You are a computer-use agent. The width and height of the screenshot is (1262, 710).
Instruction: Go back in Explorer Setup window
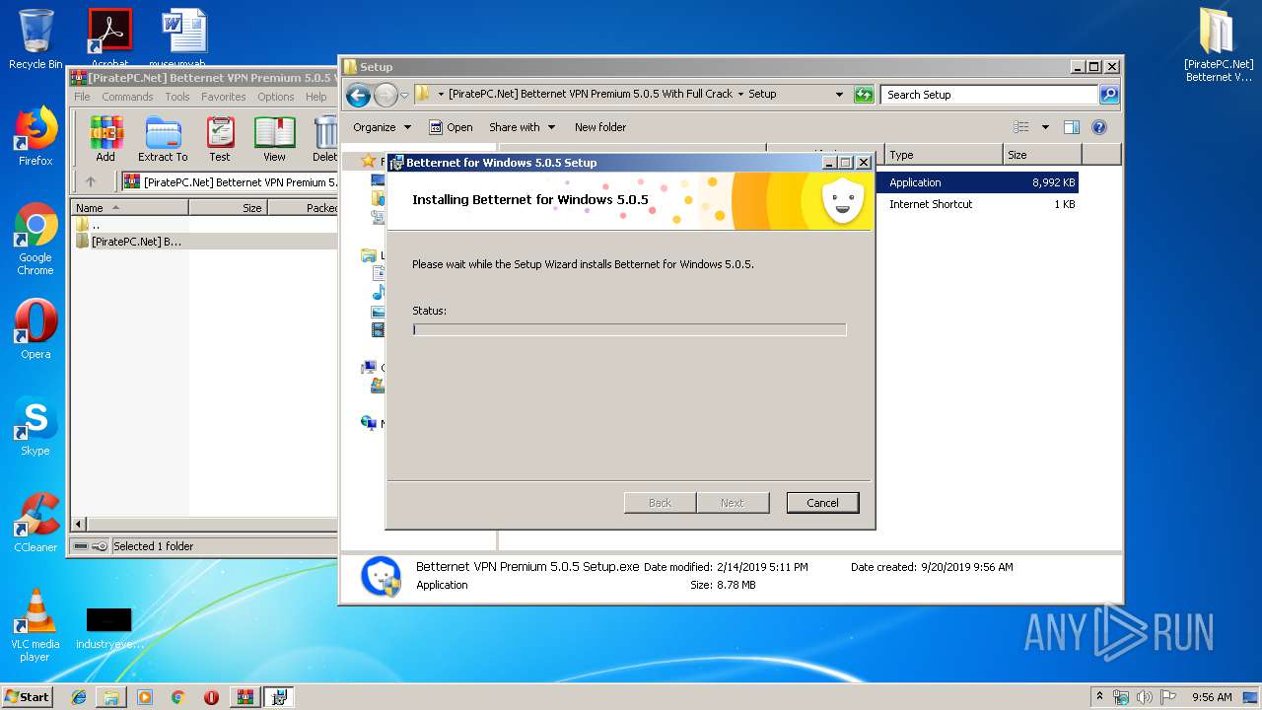[x=358, y=95]
